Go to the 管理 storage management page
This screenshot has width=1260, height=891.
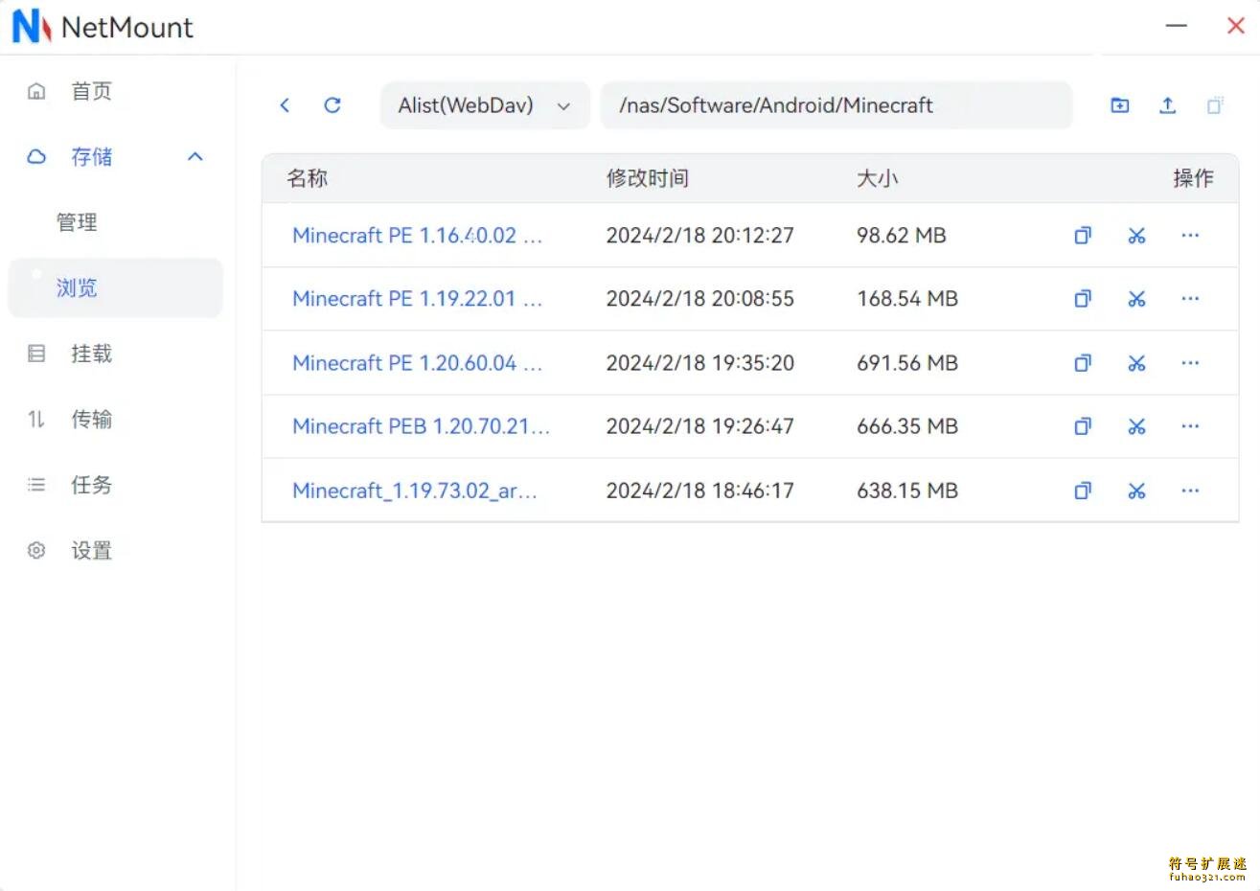tap(77, 221)
